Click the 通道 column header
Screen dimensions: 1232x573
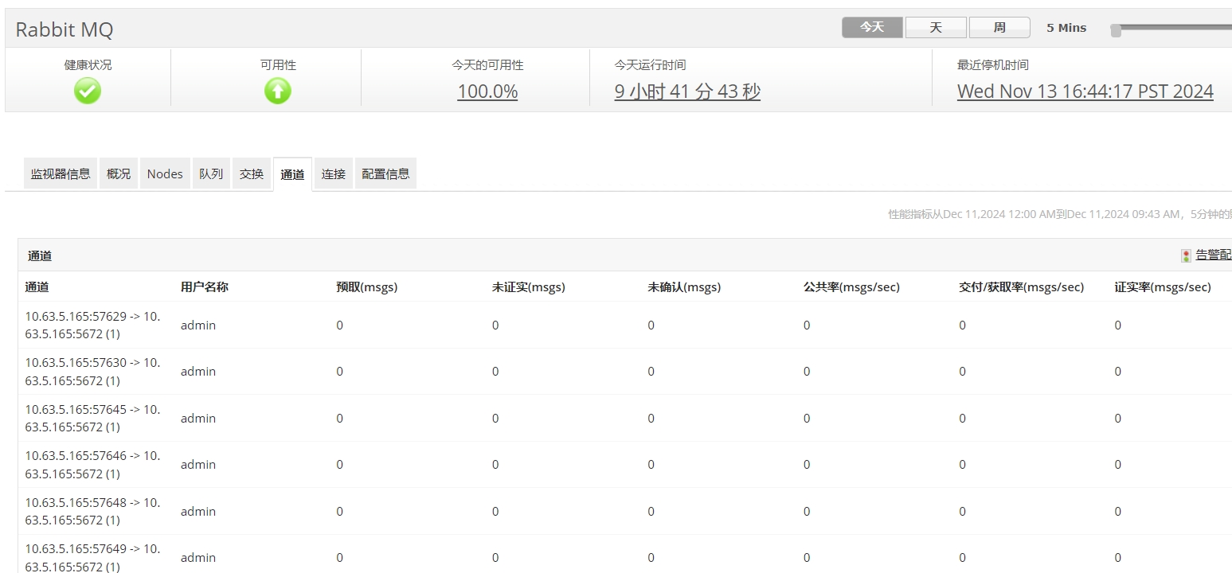[37, 287]
